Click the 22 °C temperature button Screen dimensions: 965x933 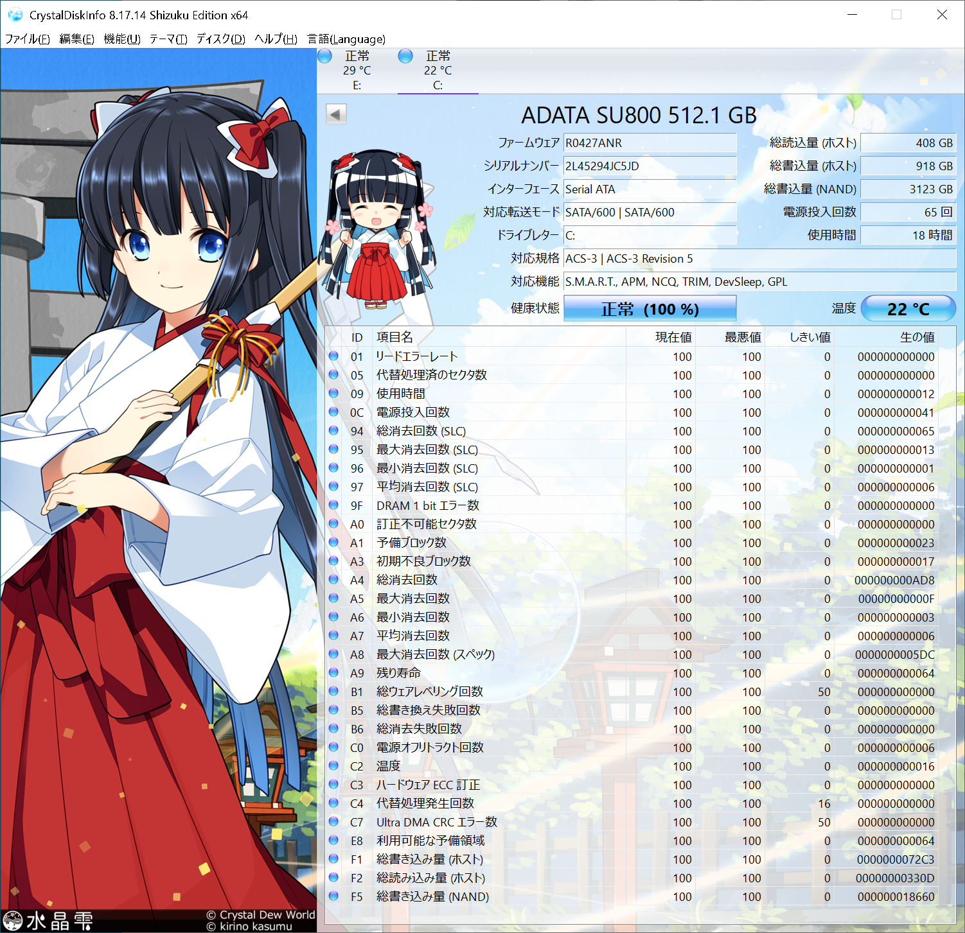click(908, 309)
